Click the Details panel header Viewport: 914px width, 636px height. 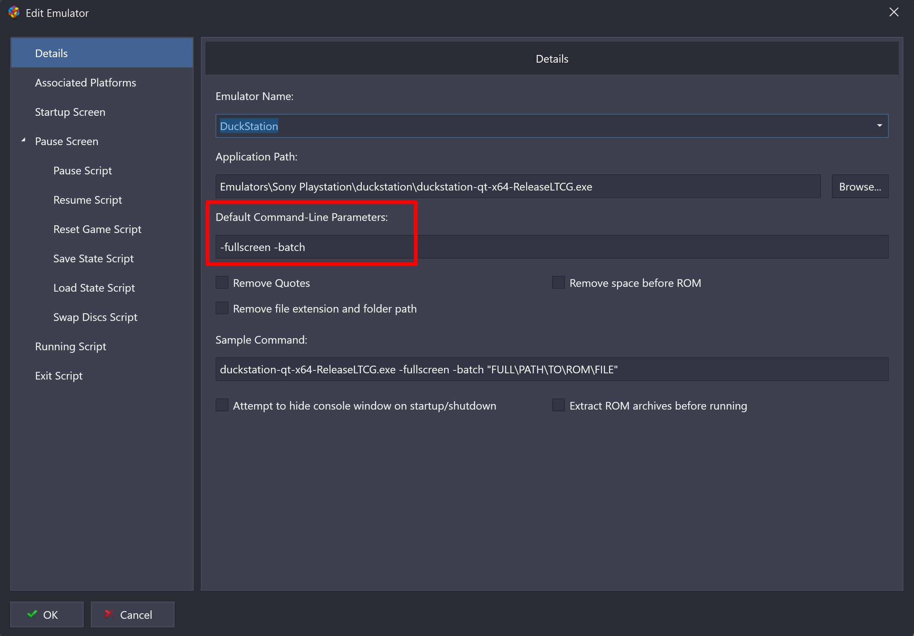click(552, 59)
